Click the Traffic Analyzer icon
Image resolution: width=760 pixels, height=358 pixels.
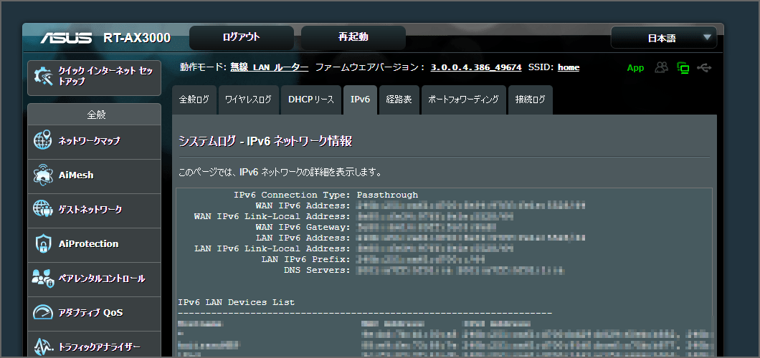click(x=42, y=347)
